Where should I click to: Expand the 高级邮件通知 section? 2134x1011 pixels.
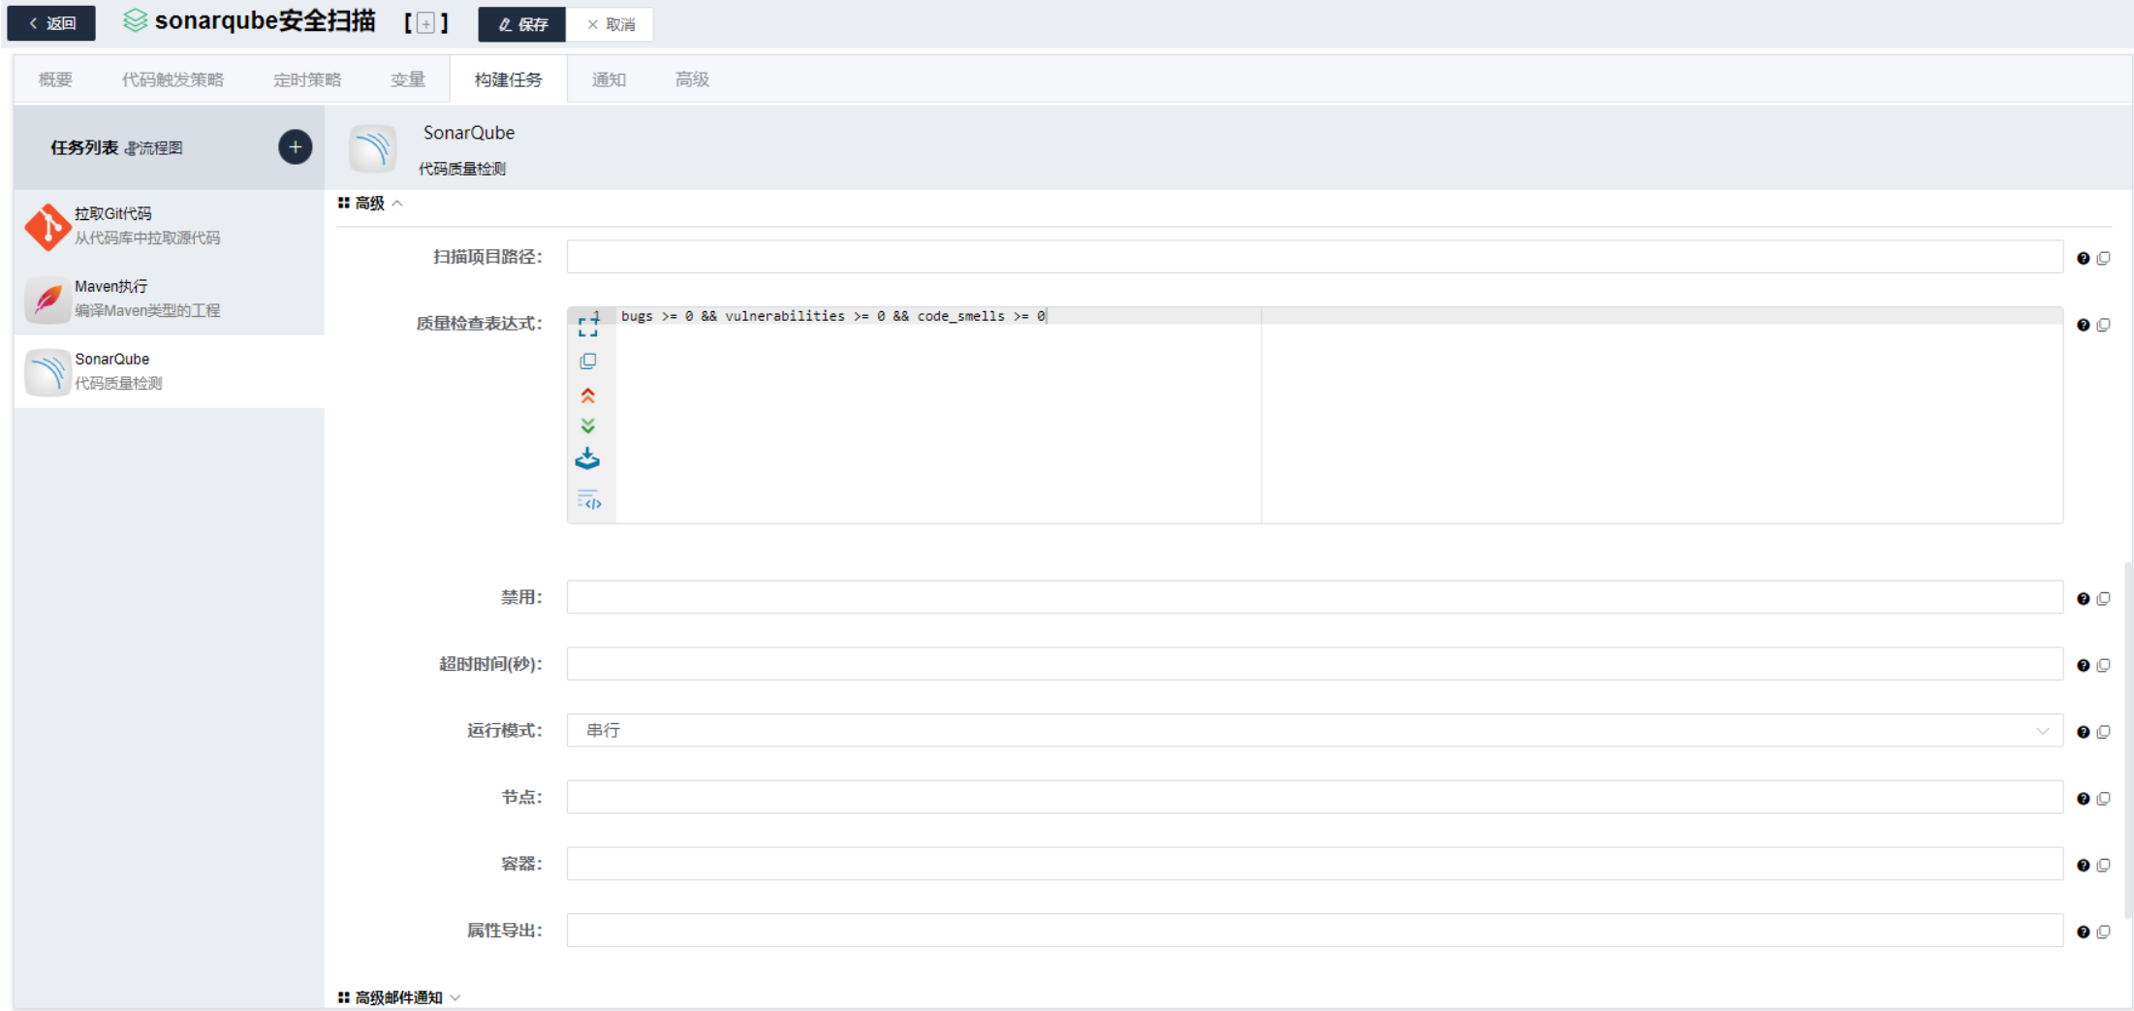coord(455,996)
